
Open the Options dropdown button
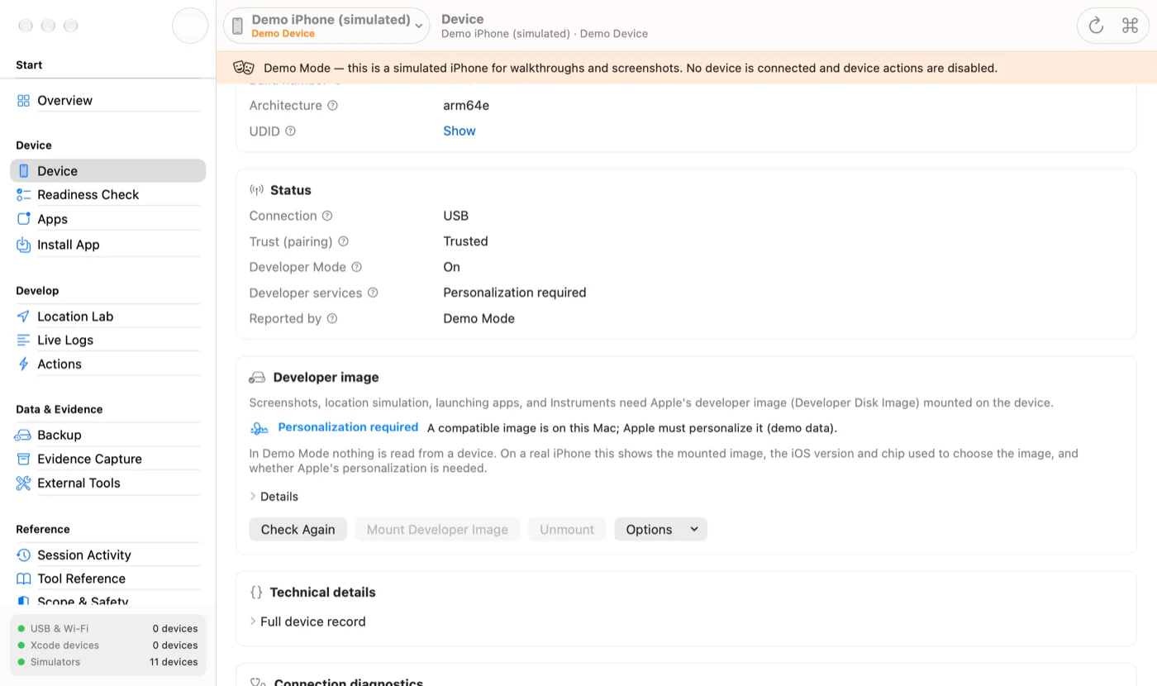(x=660, y=530)
